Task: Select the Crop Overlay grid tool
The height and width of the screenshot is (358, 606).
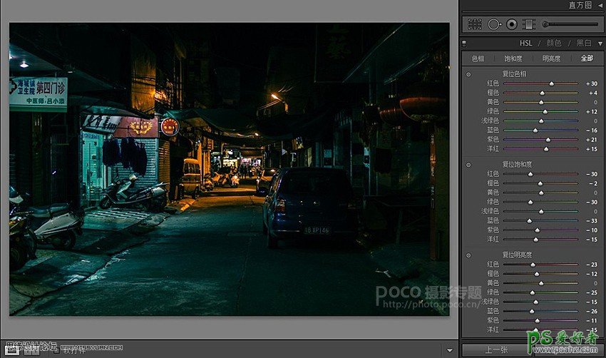Action: 475,24
